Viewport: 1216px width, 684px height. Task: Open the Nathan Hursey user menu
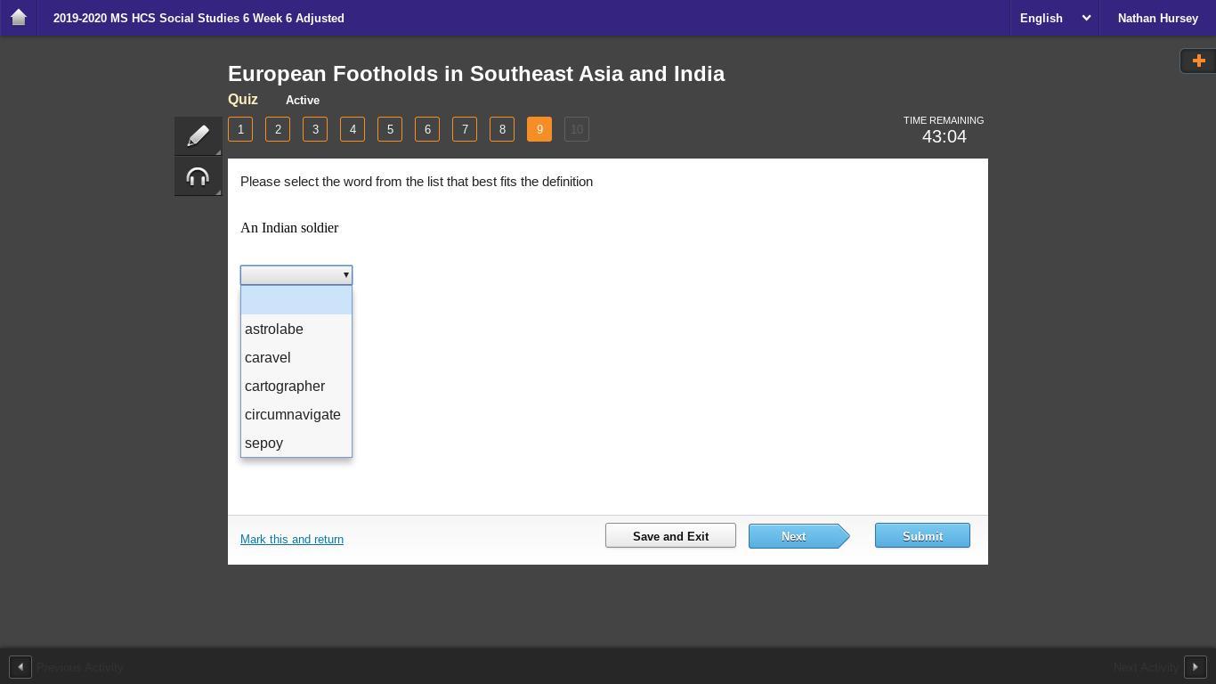[x=1157, y=18]
